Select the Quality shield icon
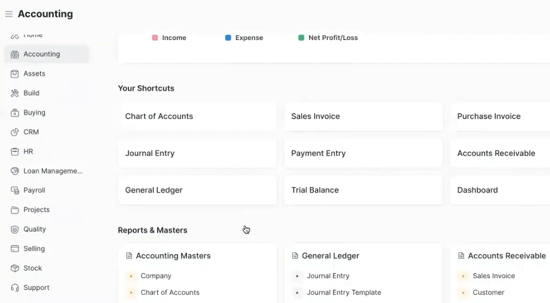Viewport: 550px width, 303px height. pyautogui.click(x=15, y=229)
